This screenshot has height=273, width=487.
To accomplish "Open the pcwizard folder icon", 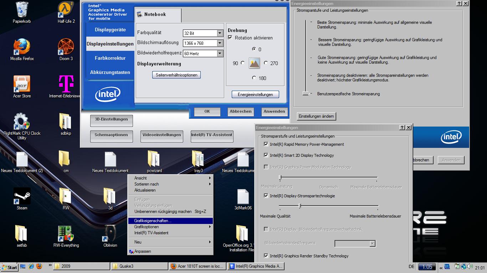I will (x=154, y=159).
